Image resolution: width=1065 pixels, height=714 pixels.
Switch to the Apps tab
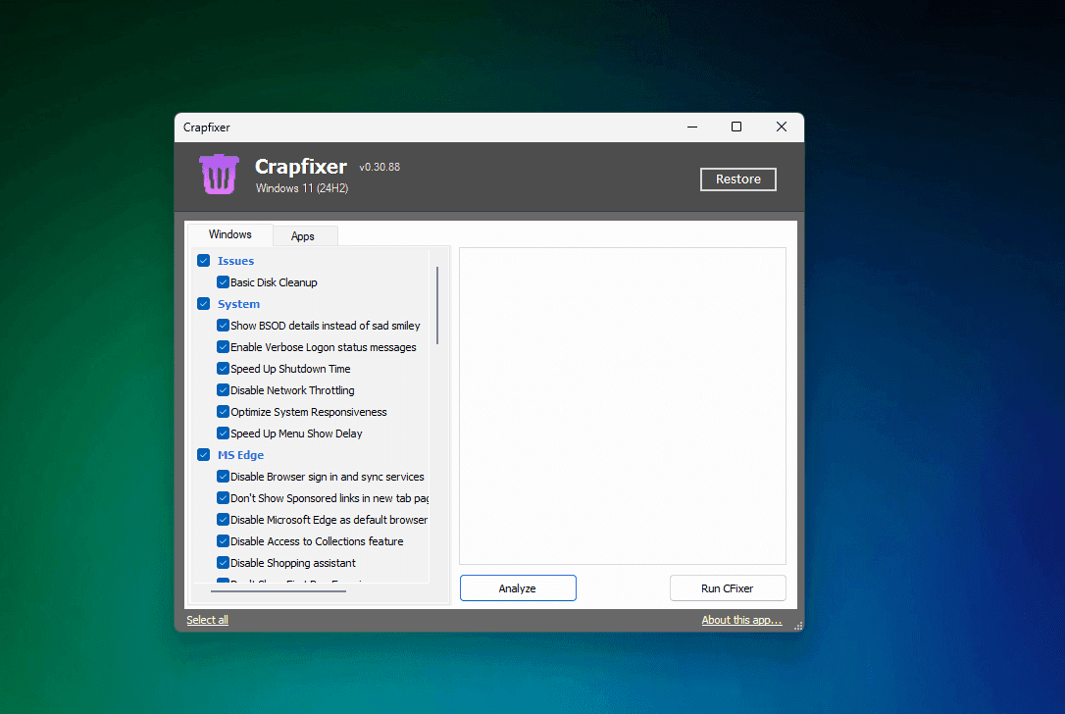[x=304, y=235]
